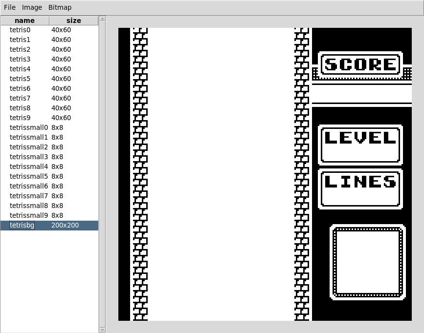The height and width of the screenshot is (333, 424).
Task: Click the list scrollbar down arrow
Action: click(103, 330)
